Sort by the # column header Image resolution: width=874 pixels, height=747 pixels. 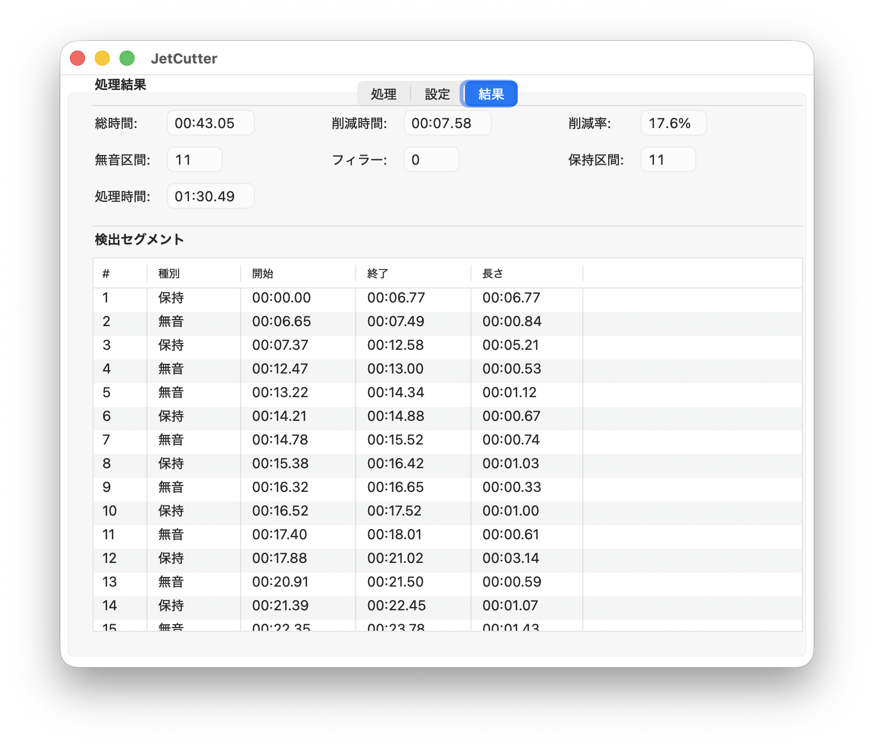(119, 273)
